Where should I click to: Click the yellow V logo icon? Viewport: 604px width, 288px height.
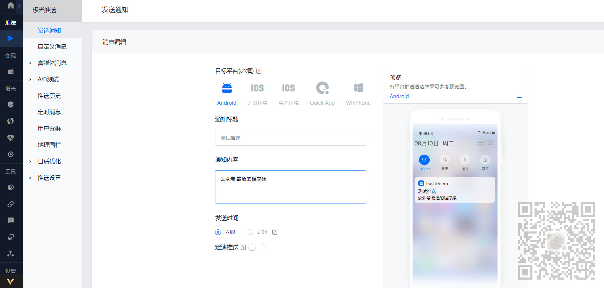10,282
